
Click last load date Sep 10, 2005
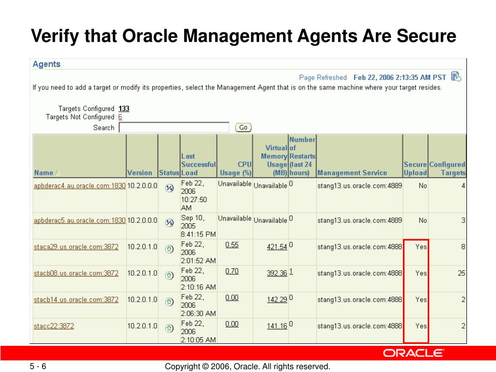pos(193,222)
